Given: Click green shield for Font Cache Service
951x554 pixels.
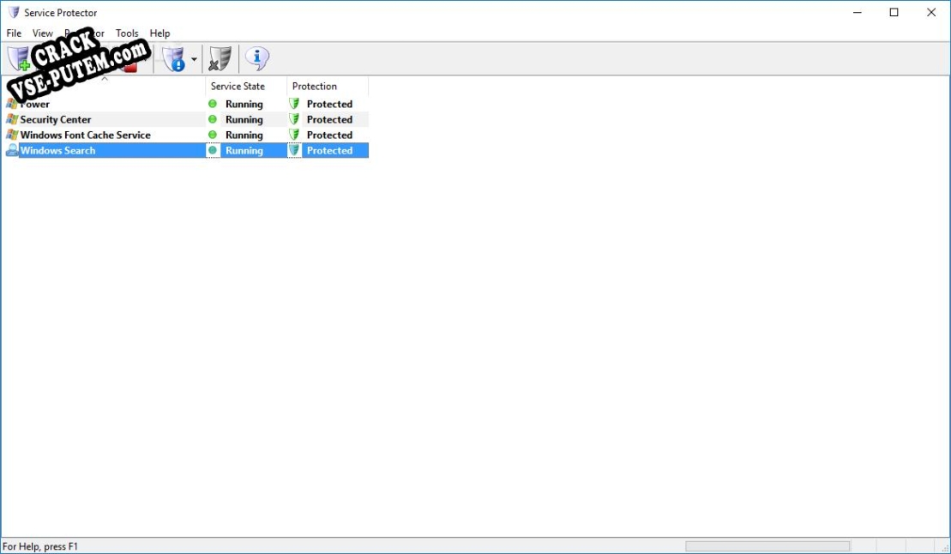Looking at the screenshot, I should click(294, 135).
